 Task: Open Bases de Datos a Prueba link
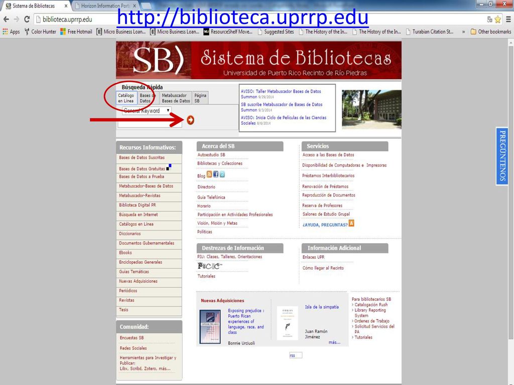(x=142, y=176)
